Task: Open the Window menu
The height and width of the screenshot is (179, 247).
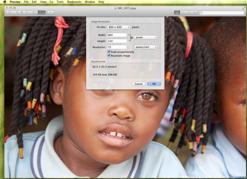Action: click(90, 2)
